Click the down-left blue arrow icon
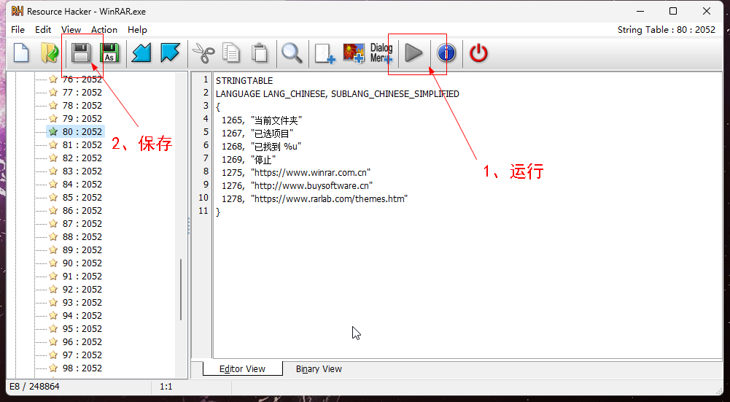The width and height of the screenshot is (730, 402). tap(141, 53)
